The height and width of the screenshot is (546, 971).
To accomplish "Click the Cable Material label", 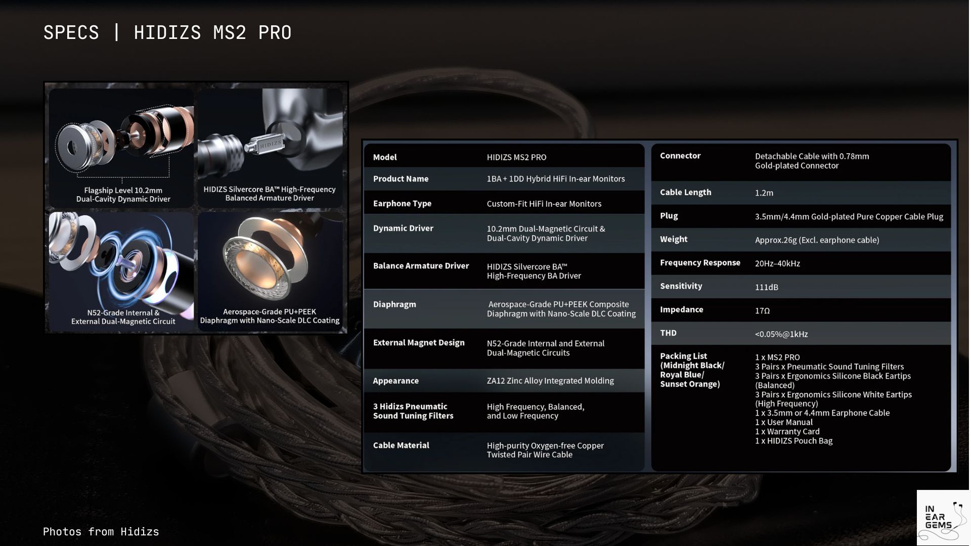I will (x=401, y=445).
